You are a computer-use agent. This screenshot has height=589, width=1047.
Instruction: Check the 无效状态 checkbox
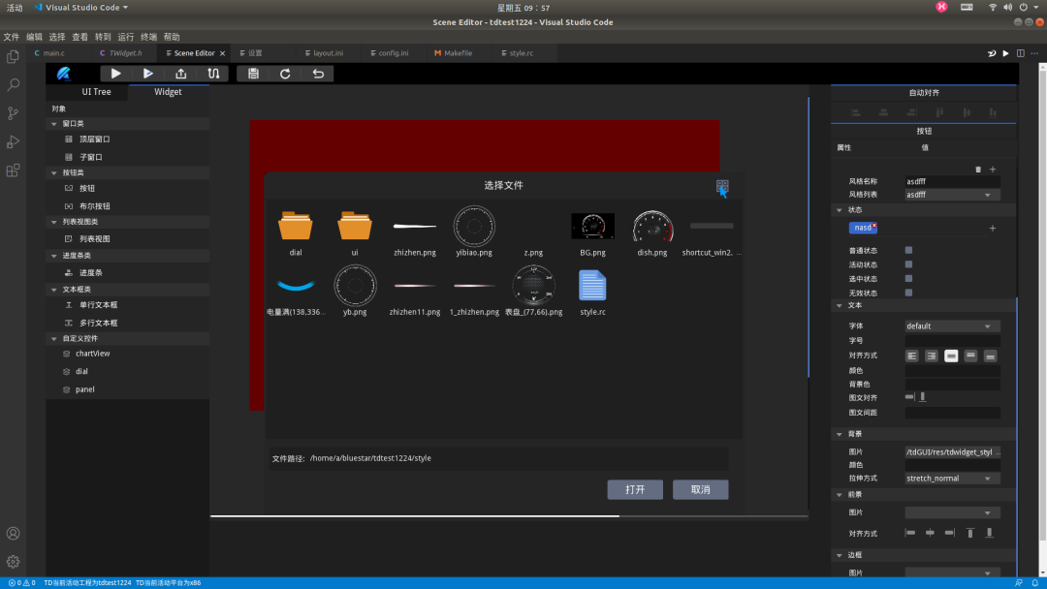point(908,293)
